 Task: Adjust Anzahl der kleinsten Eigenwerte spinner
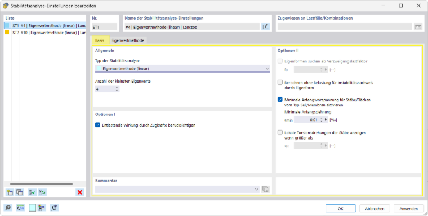tap(117, 89)
